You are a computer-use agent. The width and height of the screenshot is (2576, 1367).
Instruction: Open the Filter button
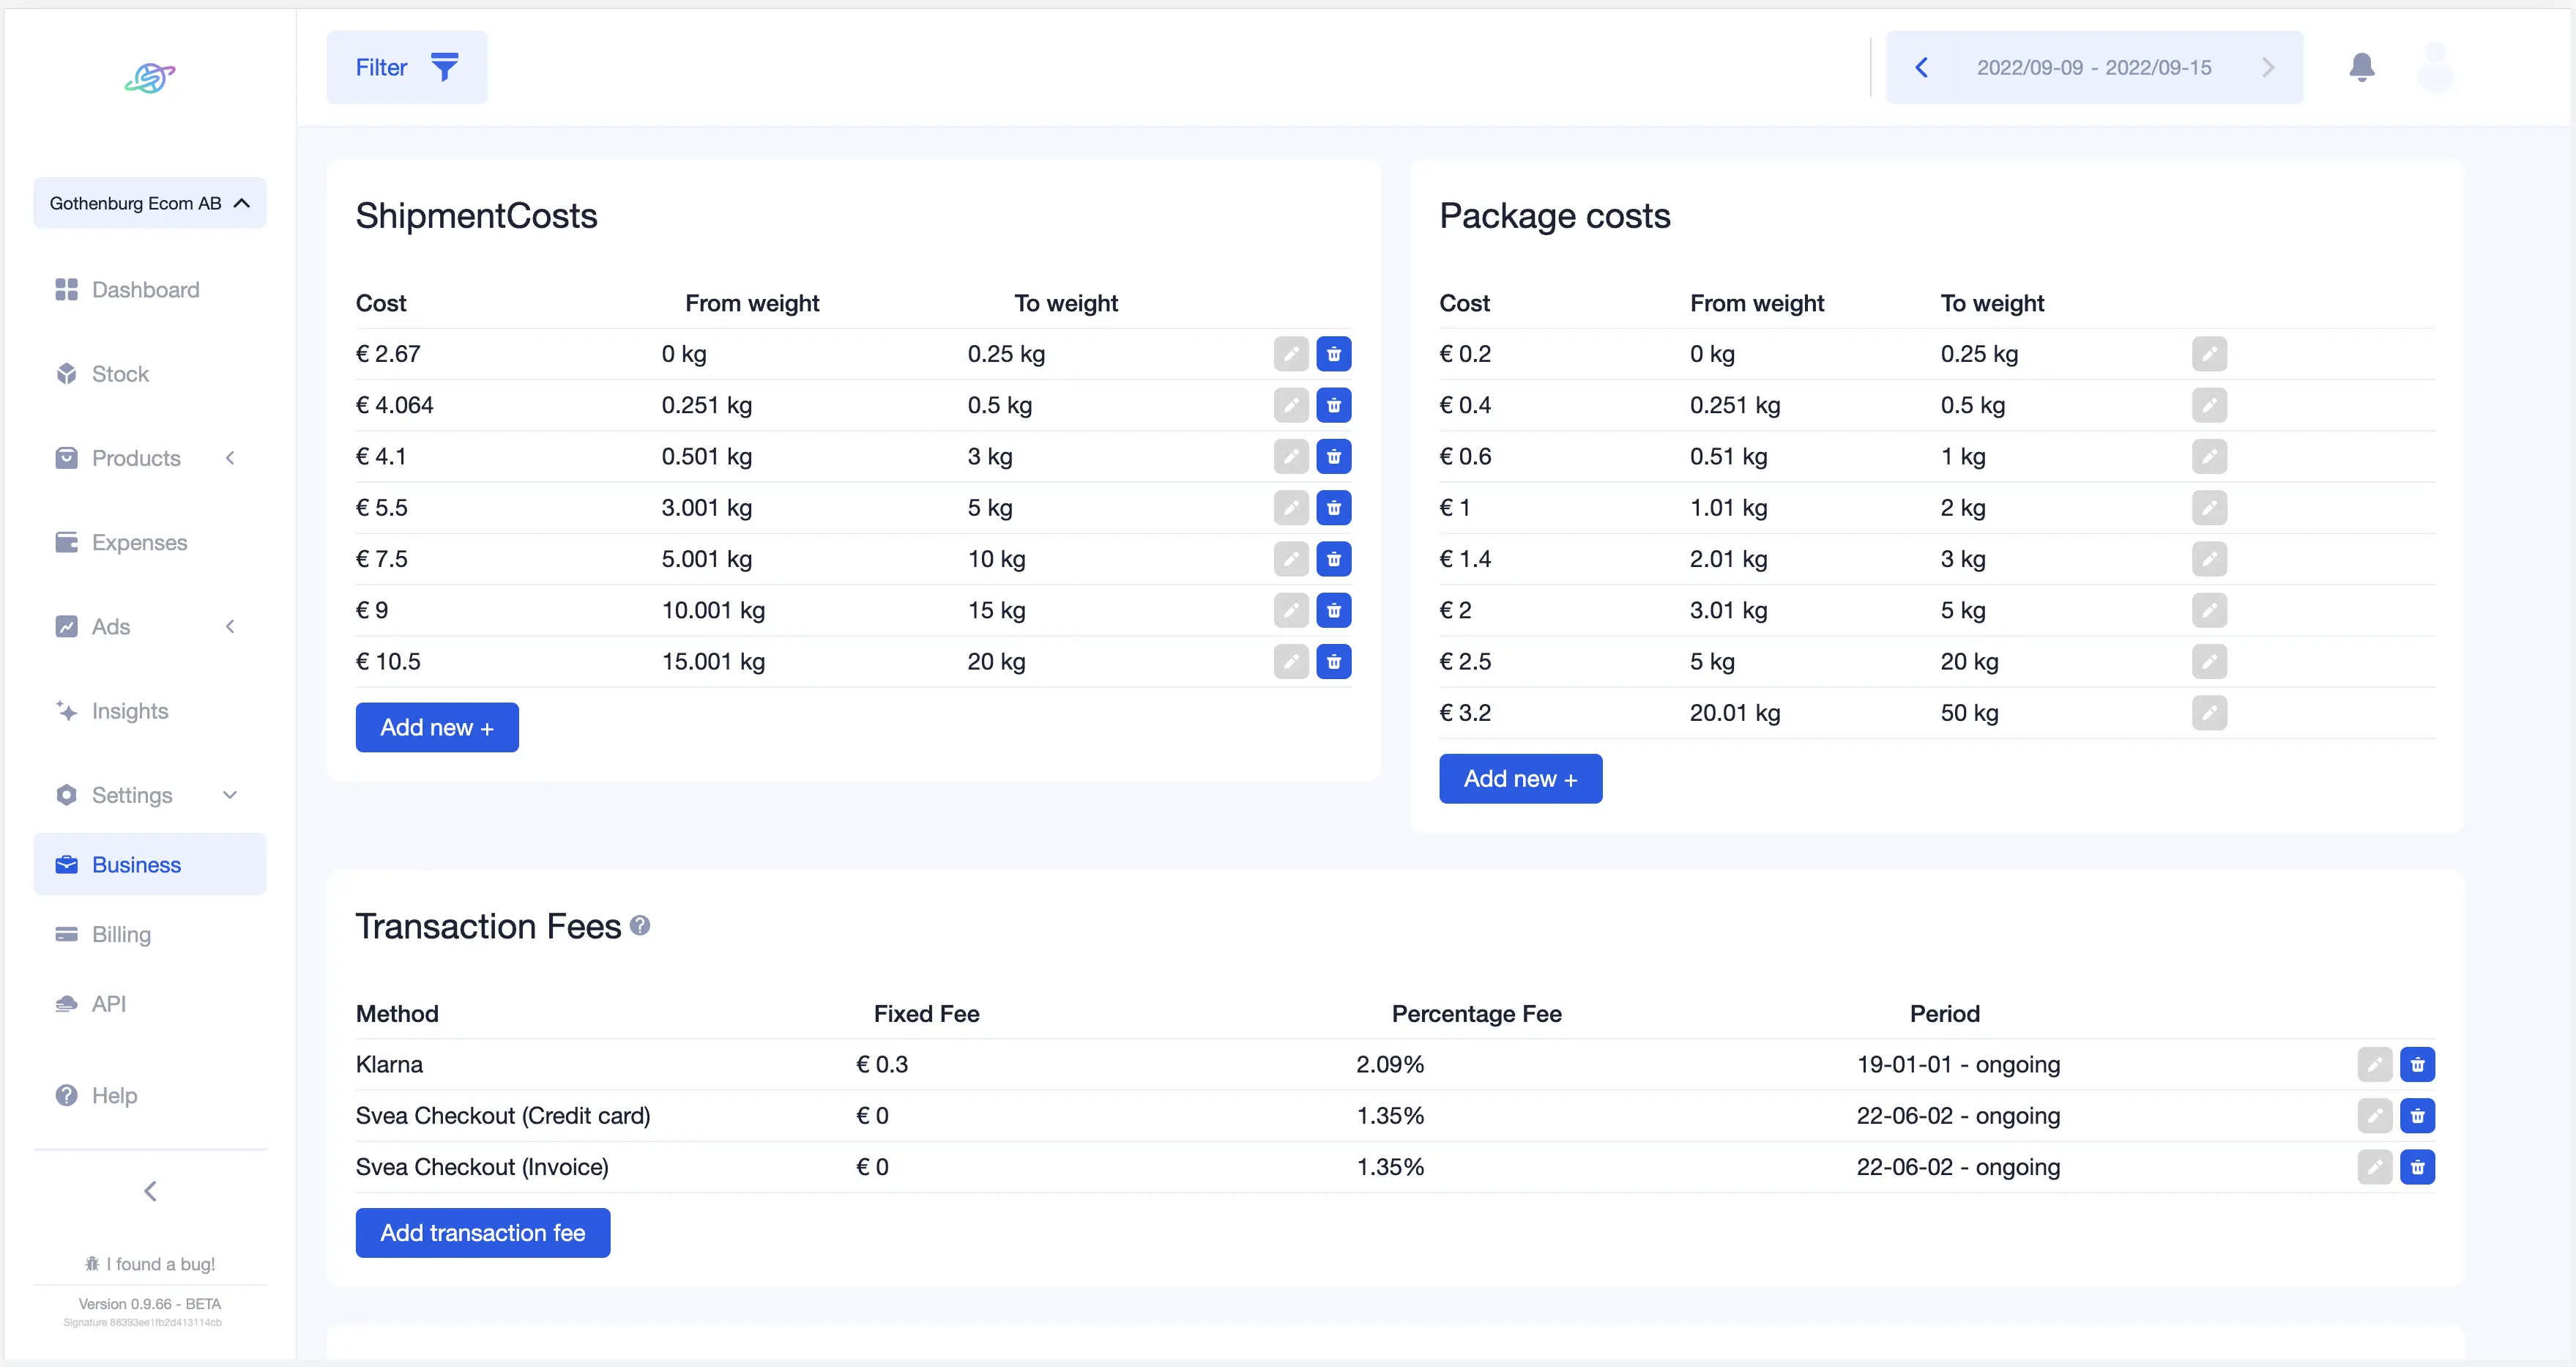[406, 67]
